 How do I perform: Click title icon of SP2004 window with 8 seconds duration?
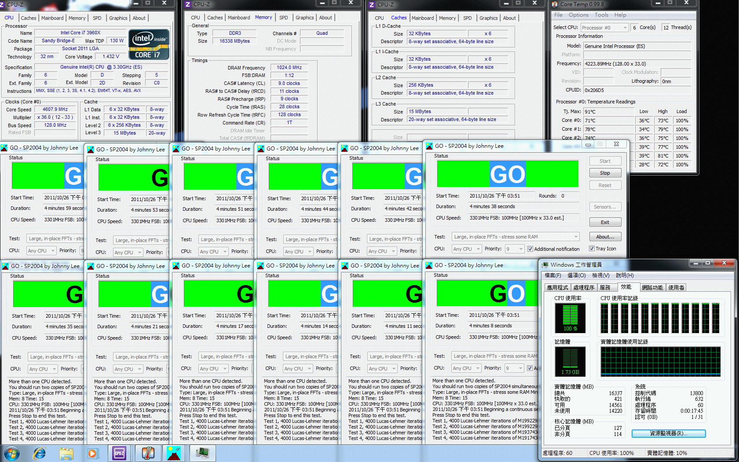click(429, 265)
